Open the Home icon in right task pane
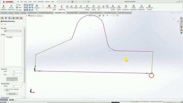This screenshot has width=183, height=103. click(181, 18)
